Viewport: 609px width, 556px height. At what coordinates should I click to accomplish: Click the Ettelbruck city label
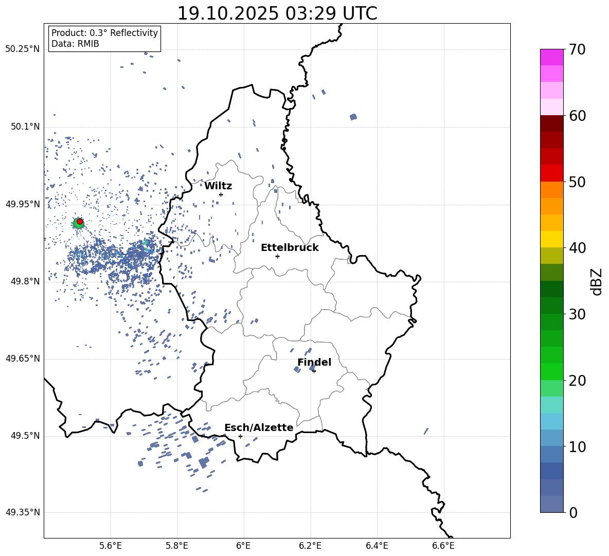point(290,248)
